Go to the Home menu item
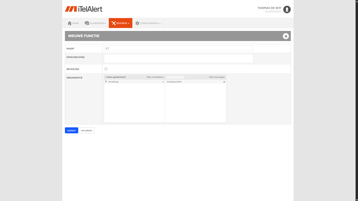358x201 pixels. coord(73,23)
